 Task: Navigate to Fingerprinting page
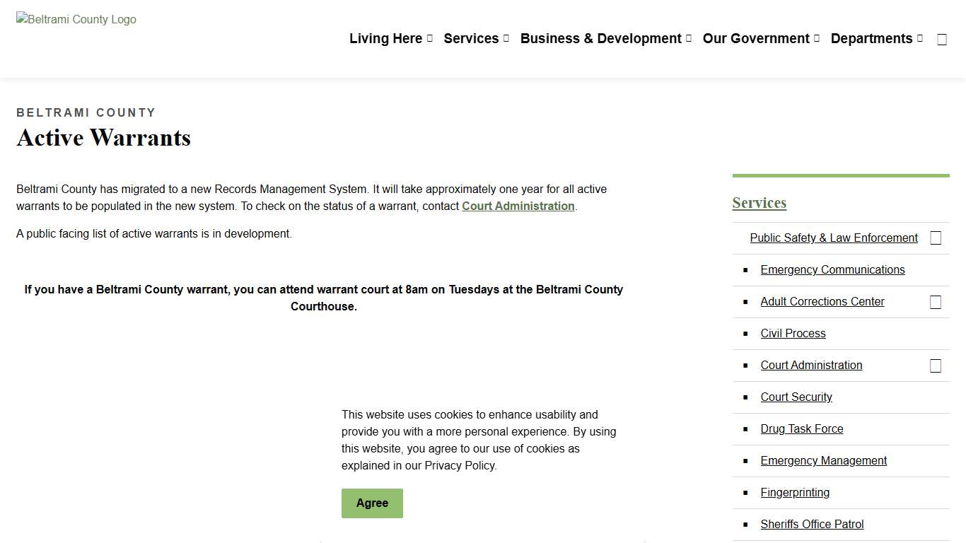tap(795, 493)
